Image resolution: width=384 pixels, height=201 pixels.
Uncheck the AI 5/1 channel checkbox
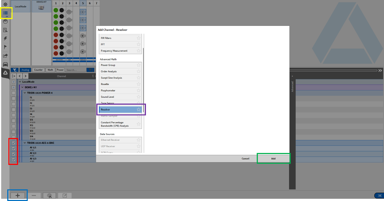pos(13,148)
